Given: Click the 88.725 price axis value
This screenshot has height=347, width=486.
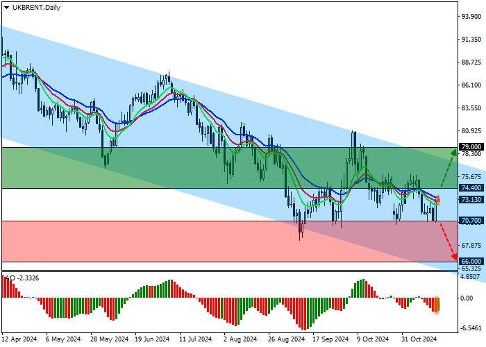Looking at the screenshot, I should 471,62.
